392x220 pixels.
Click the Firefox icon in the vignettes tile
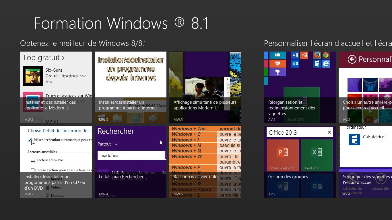[x=317, y=55]
